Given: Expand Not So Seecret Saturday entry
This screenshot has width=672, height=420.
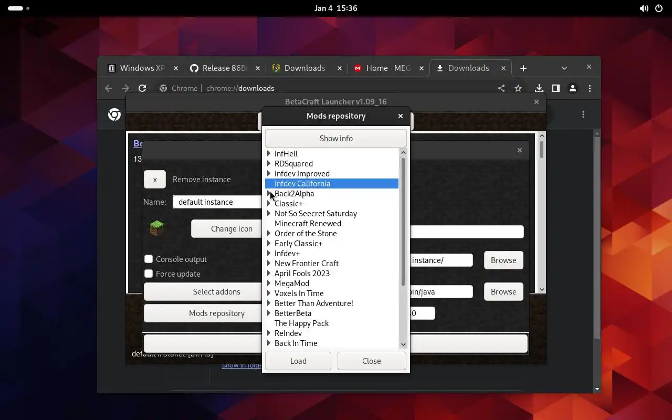Looking at the screenshot, I should coord(269,214).
